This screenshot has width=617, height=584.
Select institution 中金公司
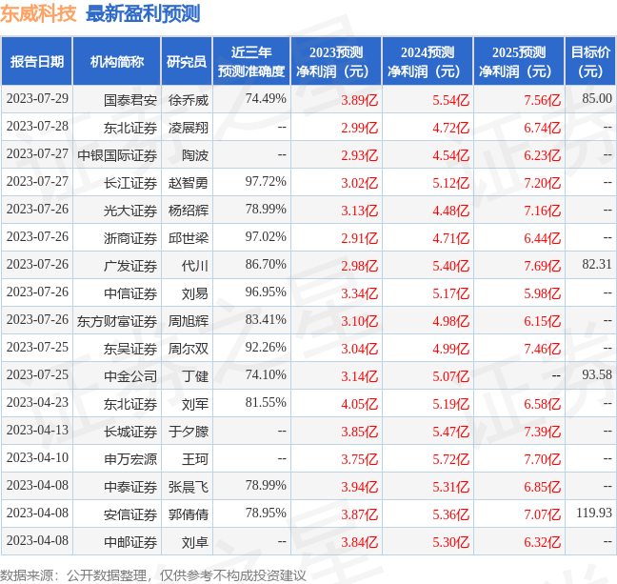[130, 376]
